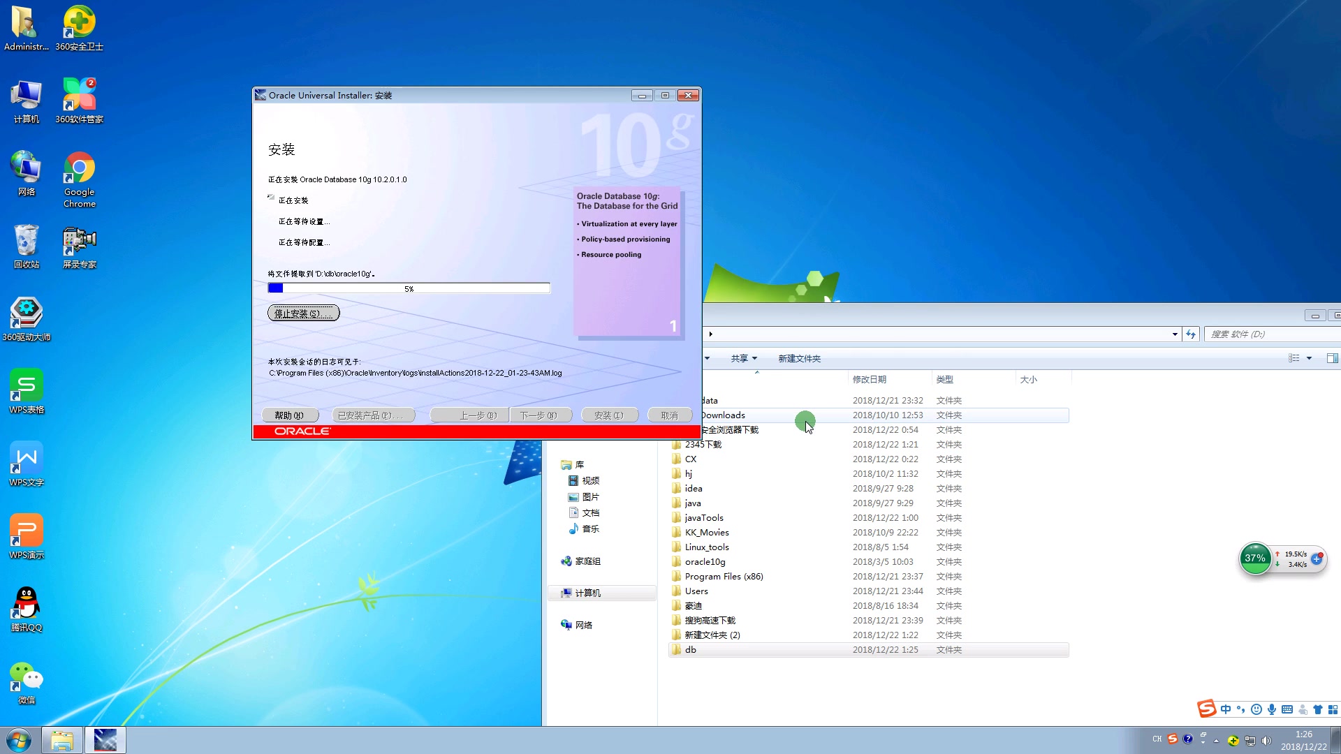The height and width of the screenshot is (754, 1341).
Task: Launch Google Chrome desktop icon
Action: pyautogui.click(x=79, y=179)
